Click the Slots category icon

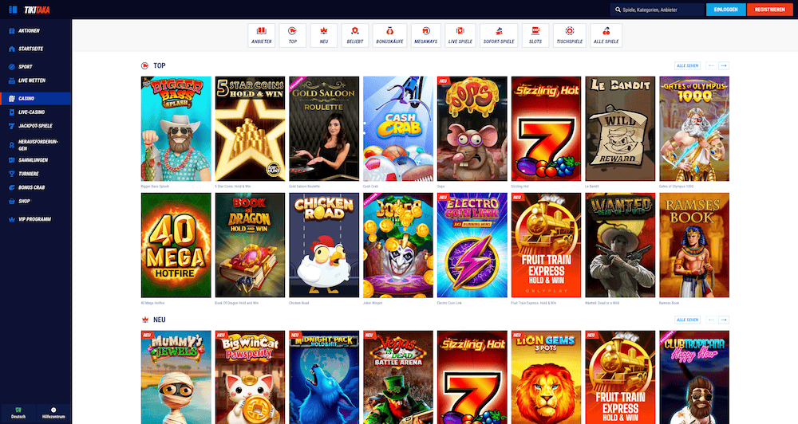(x=535, y=35)
